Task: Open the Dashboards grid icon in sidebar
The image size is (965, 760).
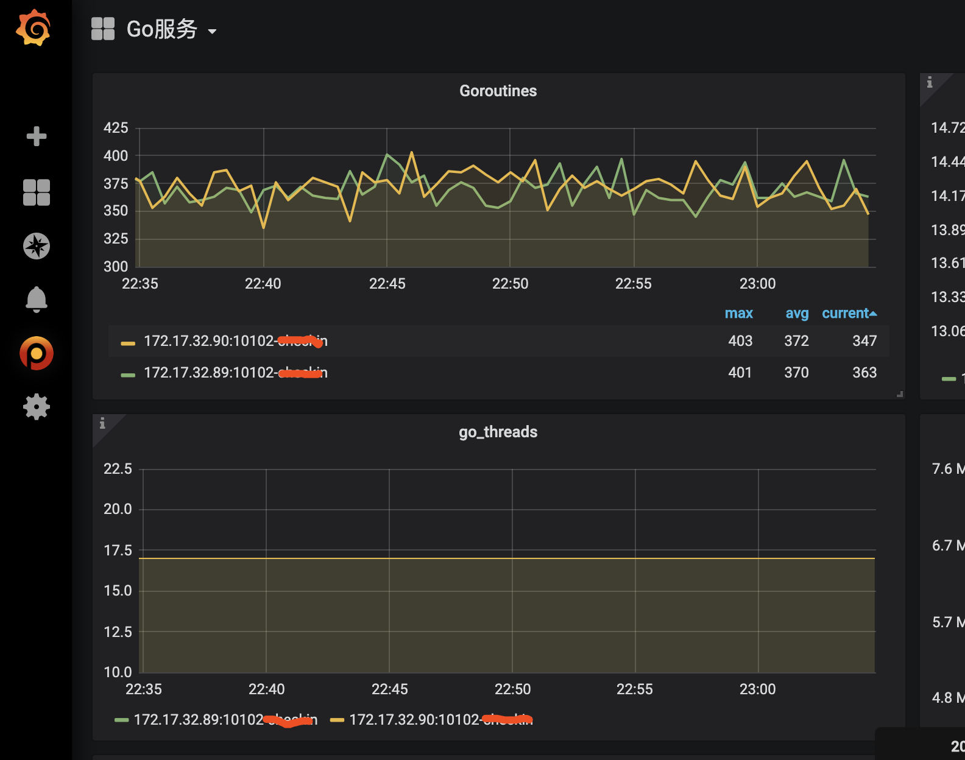Action: click(37, 192)
